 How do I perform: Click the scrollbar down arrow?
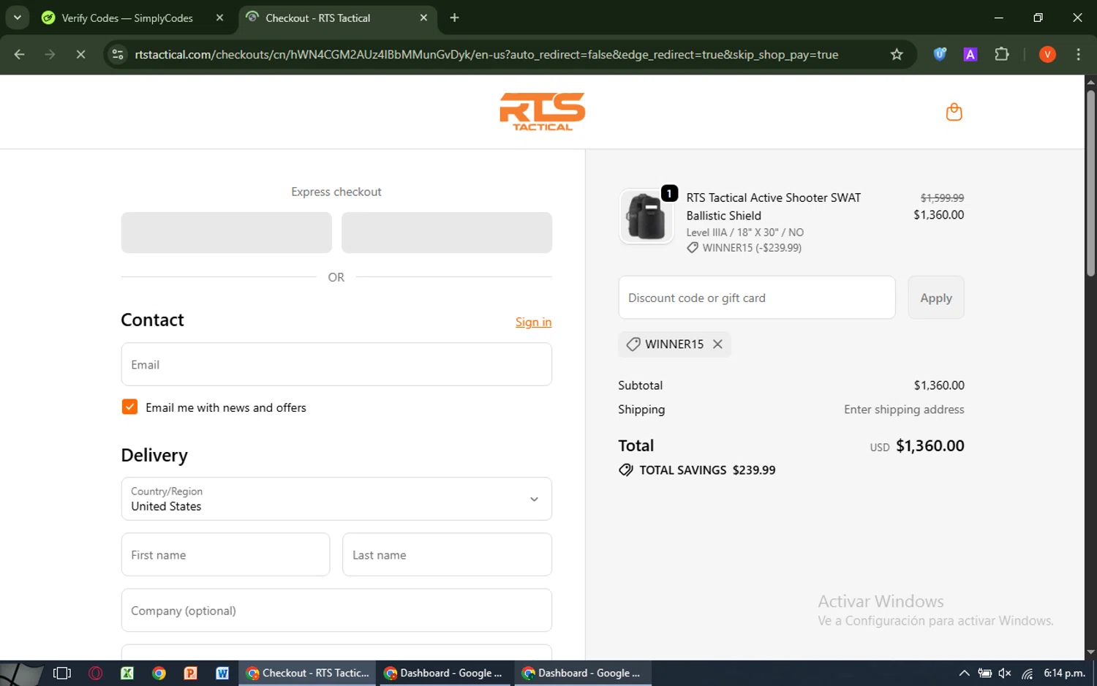coord(1090,652)
